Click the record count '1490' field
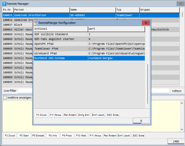The image size is (185, 146). [176, 141]
